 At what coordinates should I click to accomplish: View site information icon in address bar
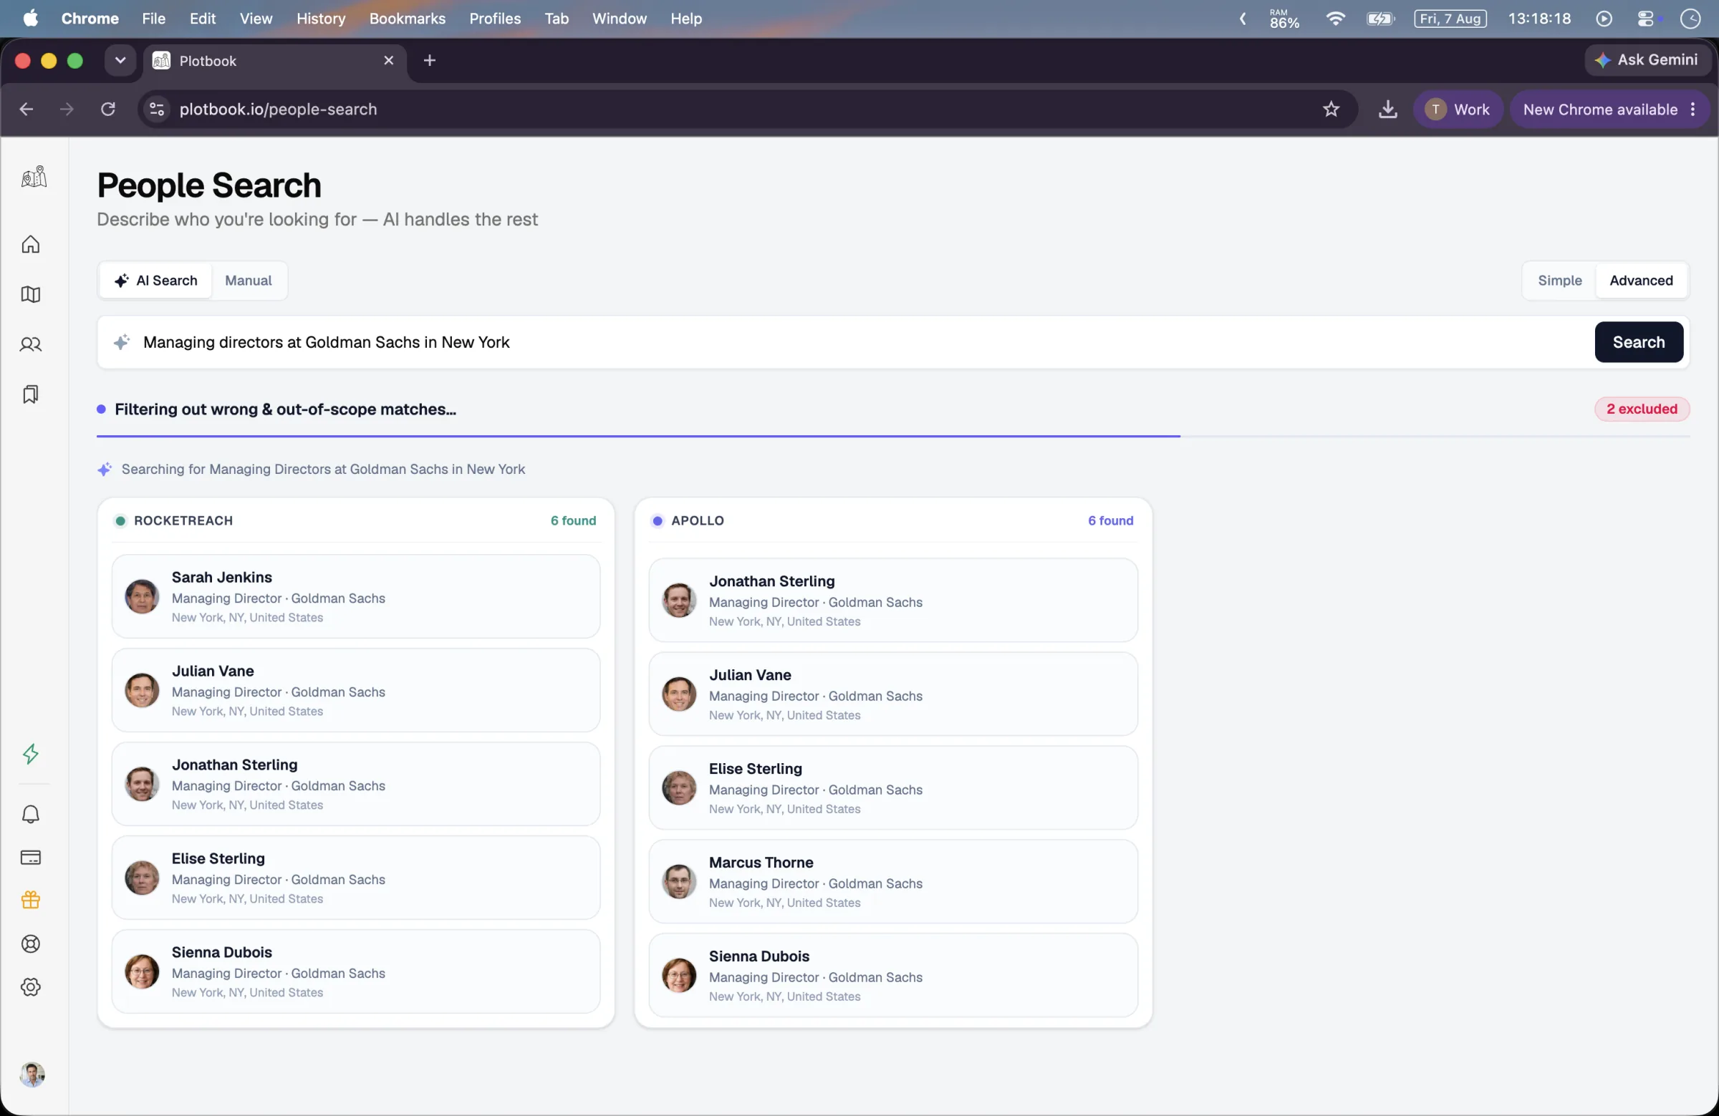(x=156, y=109)
